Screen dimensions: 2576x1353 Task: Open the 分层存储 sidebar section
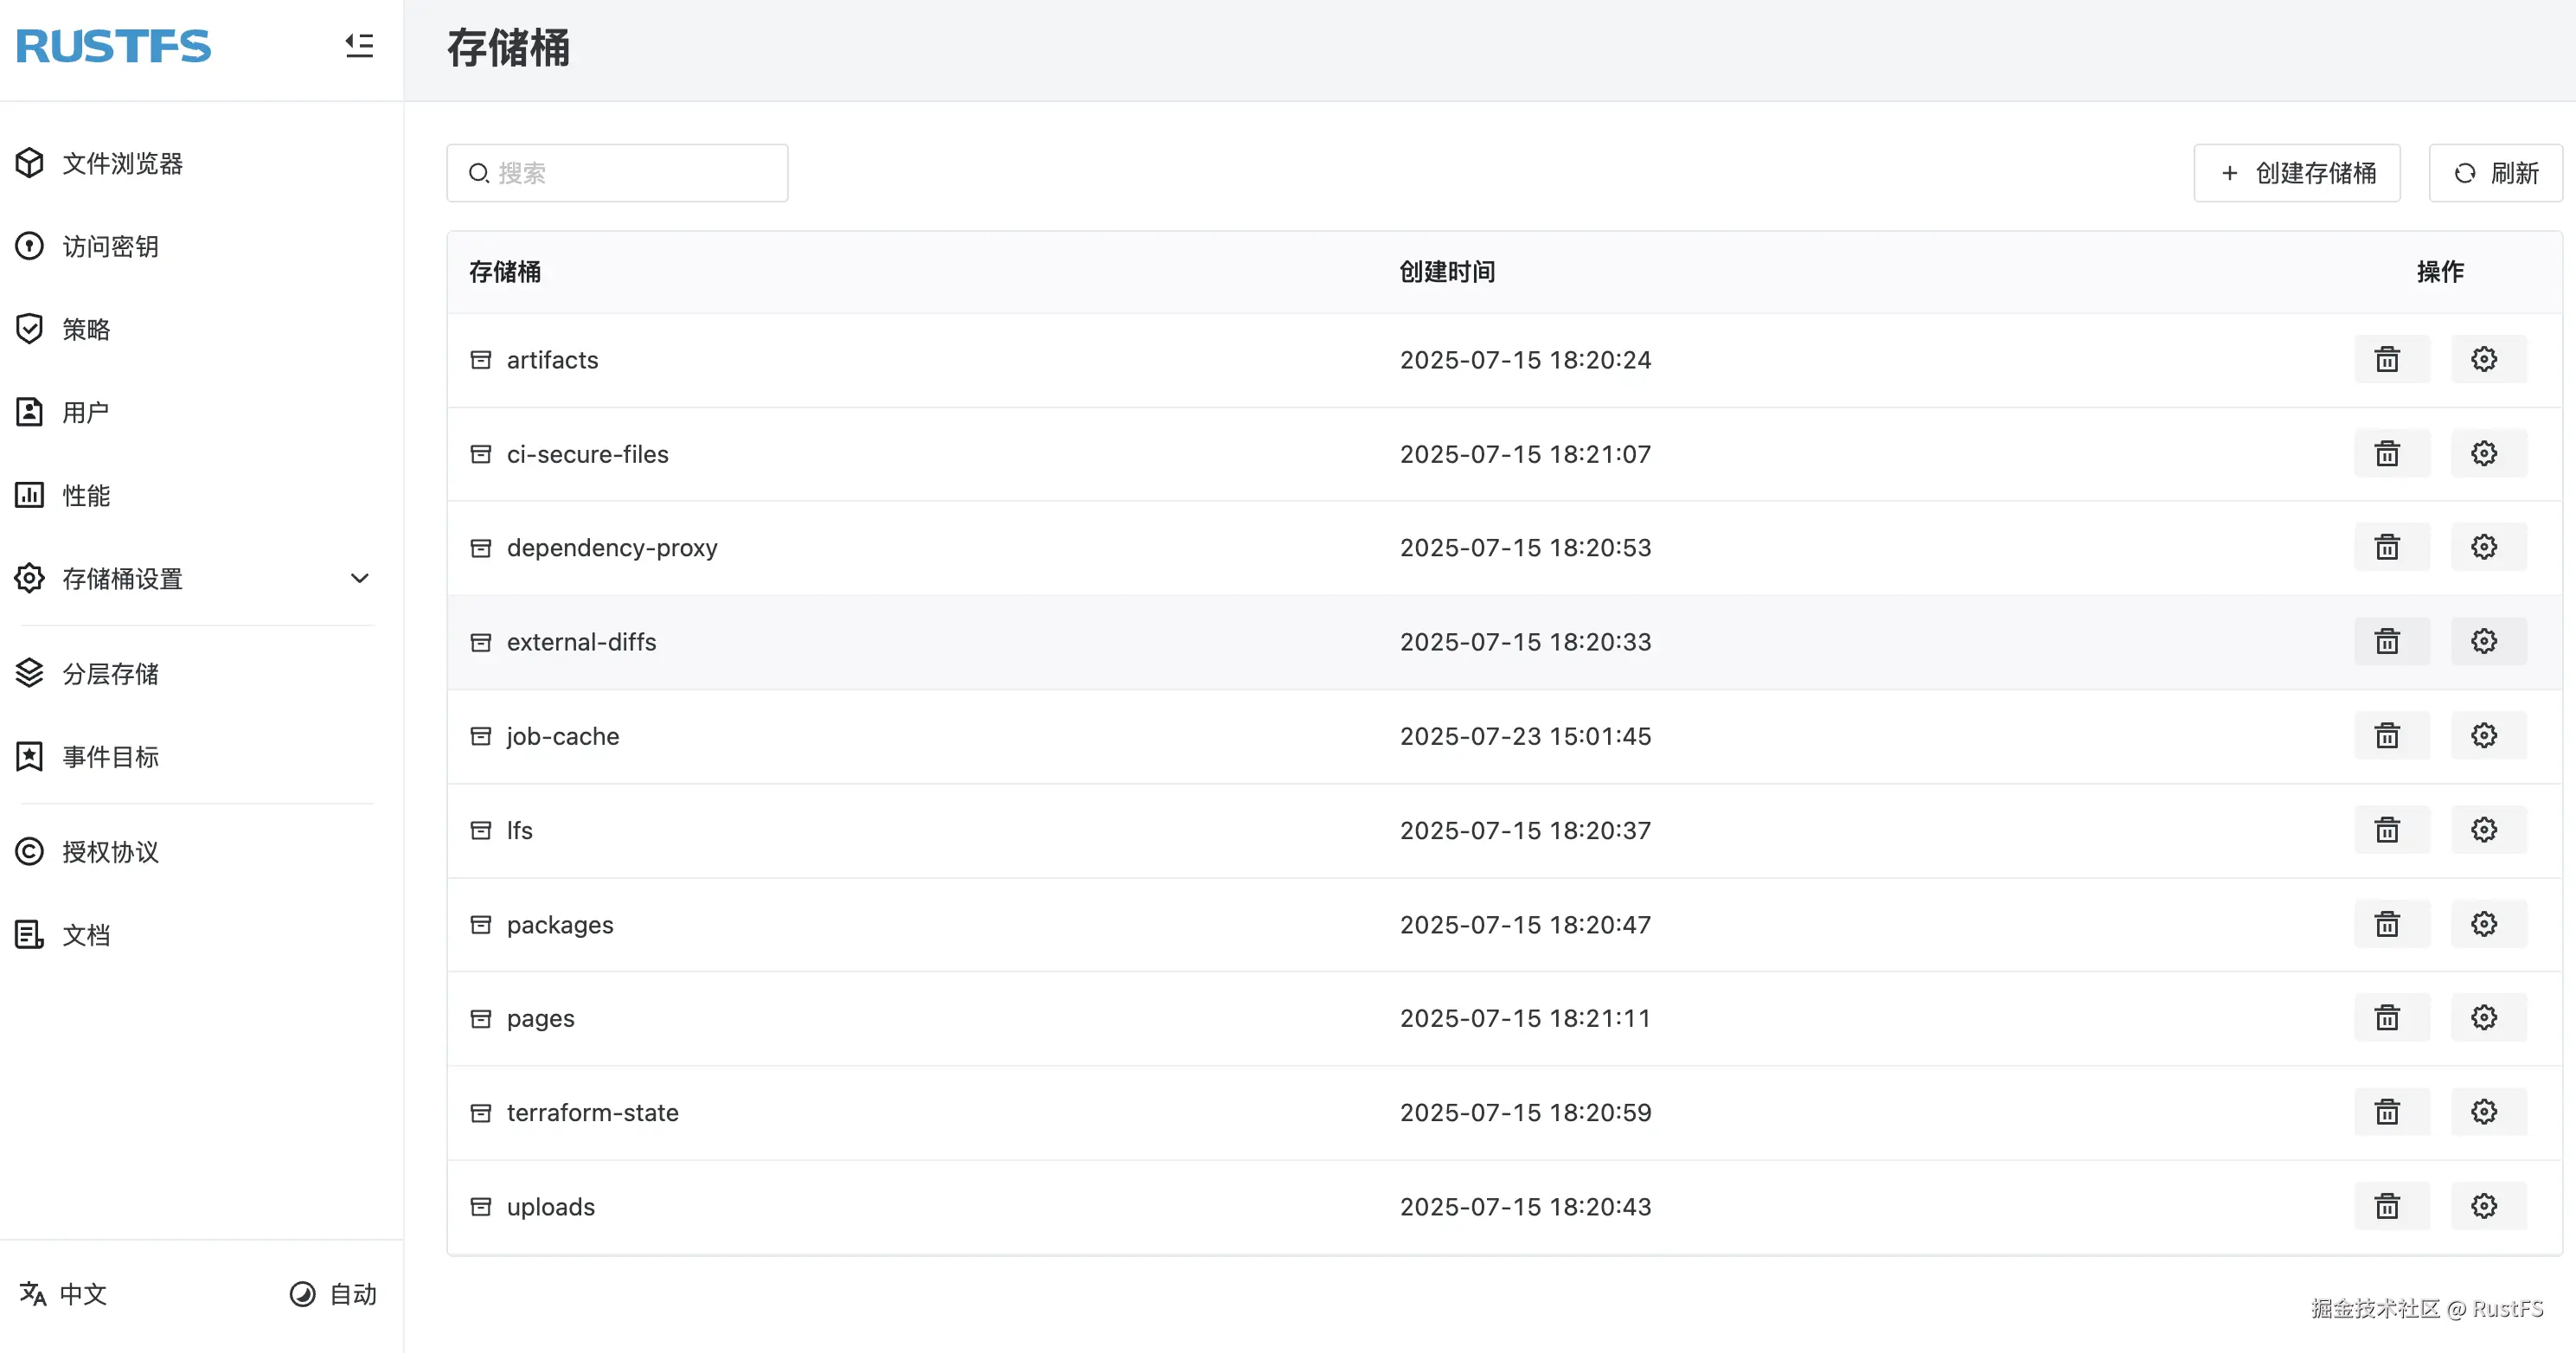(110, 674)
